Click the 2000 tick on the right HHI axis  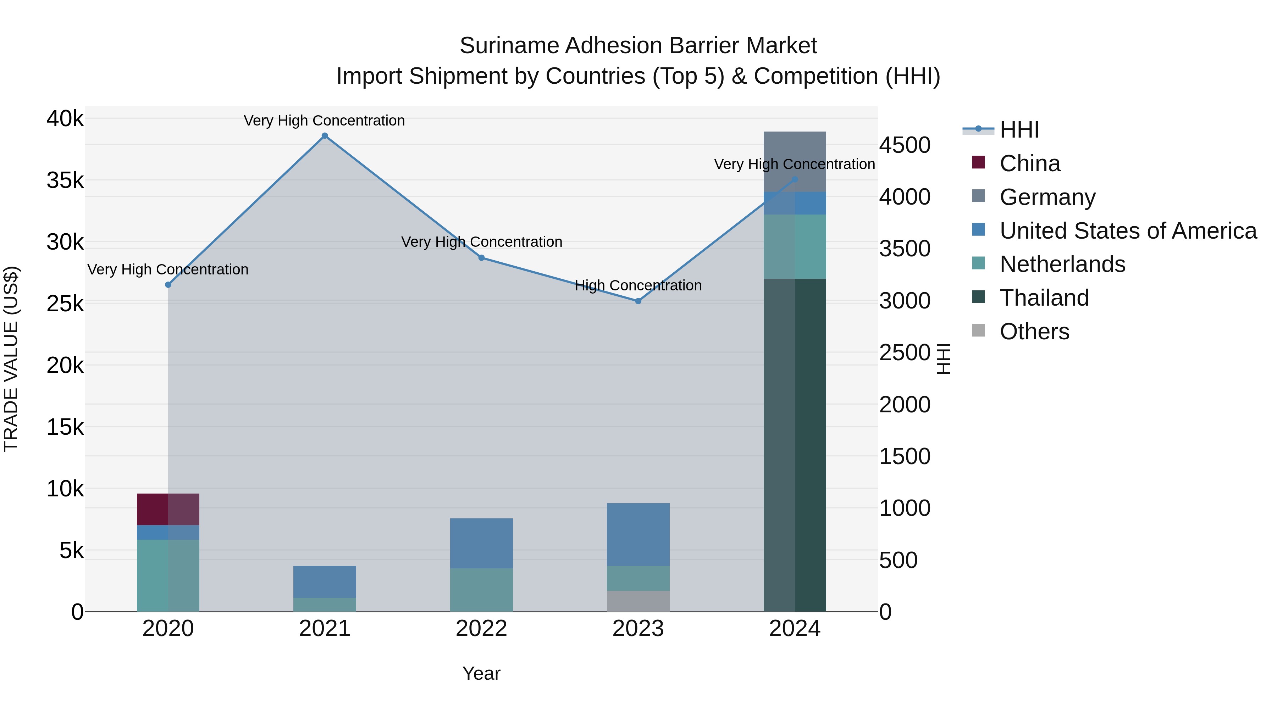905,405
